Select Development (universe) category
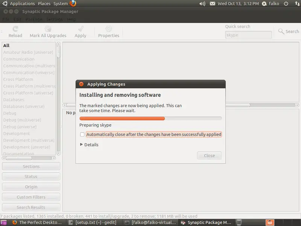This screenshot has height=226, width=301. coord(29,147)
